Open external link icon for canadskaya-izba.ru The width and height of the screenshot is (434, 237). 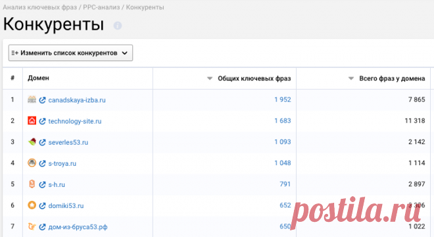coord(42,100)
